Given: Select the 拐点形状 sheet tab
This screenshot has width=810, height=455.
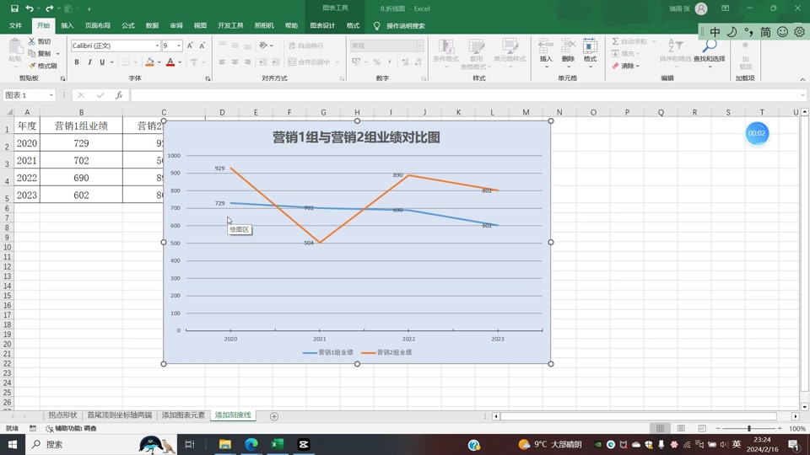Looking at the screenshot, I should [x=62, y=415].
